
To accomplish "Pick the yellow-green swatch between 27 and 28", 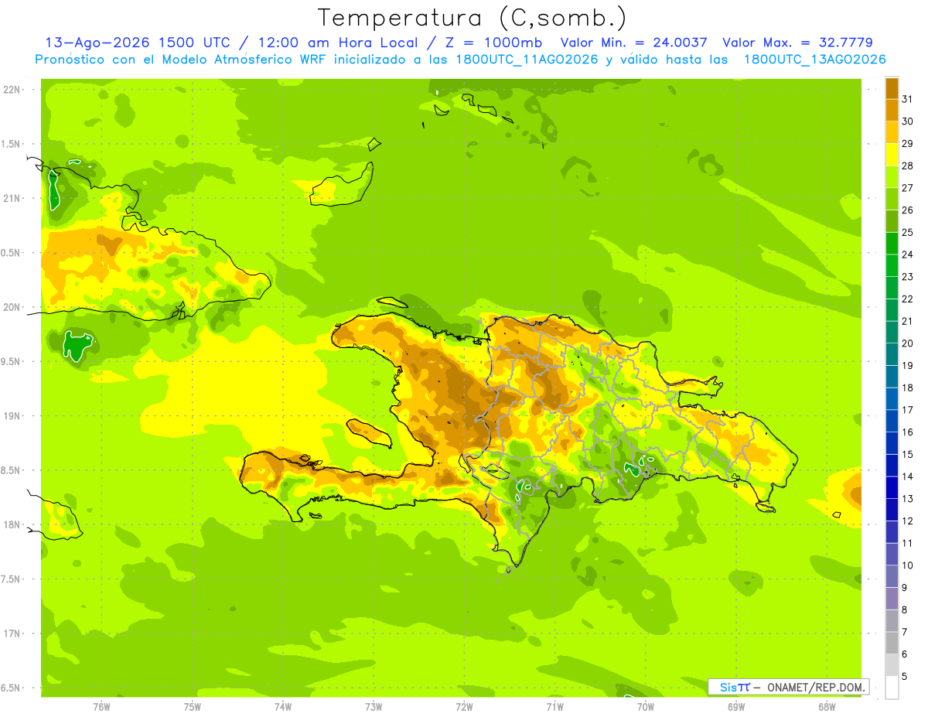I will (892, 177).
